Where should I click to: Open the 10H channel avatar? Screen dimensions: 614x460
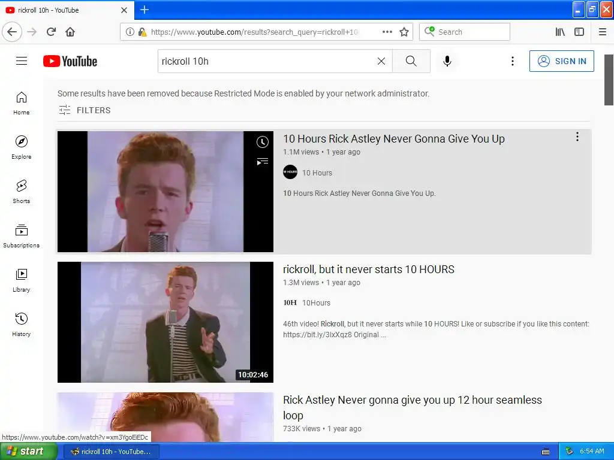click(x=290, y=302)
